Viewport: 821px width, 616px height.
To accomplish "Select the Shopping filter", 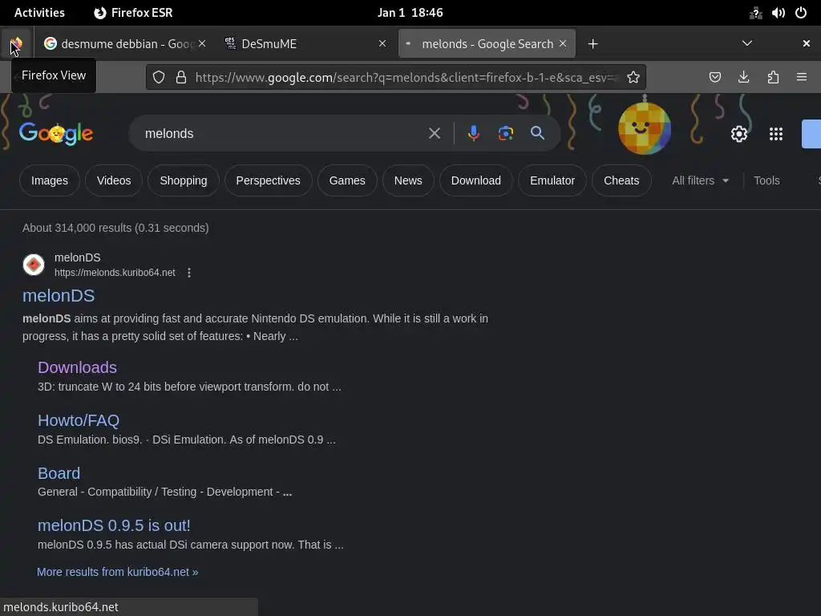I will point(184,180).
